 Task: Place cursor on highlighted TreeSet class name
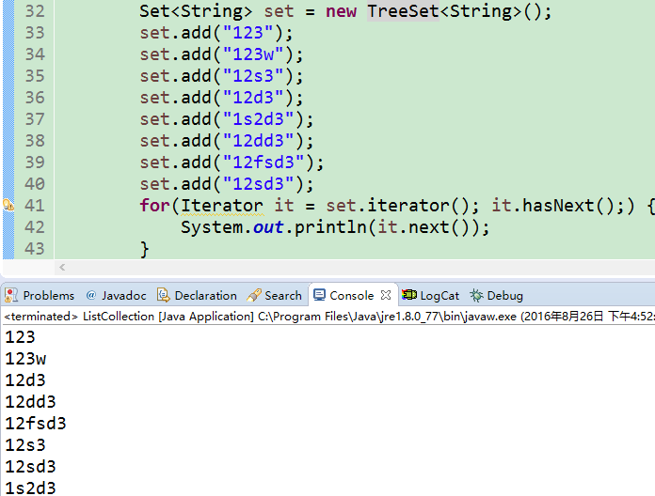pos(403,11)
